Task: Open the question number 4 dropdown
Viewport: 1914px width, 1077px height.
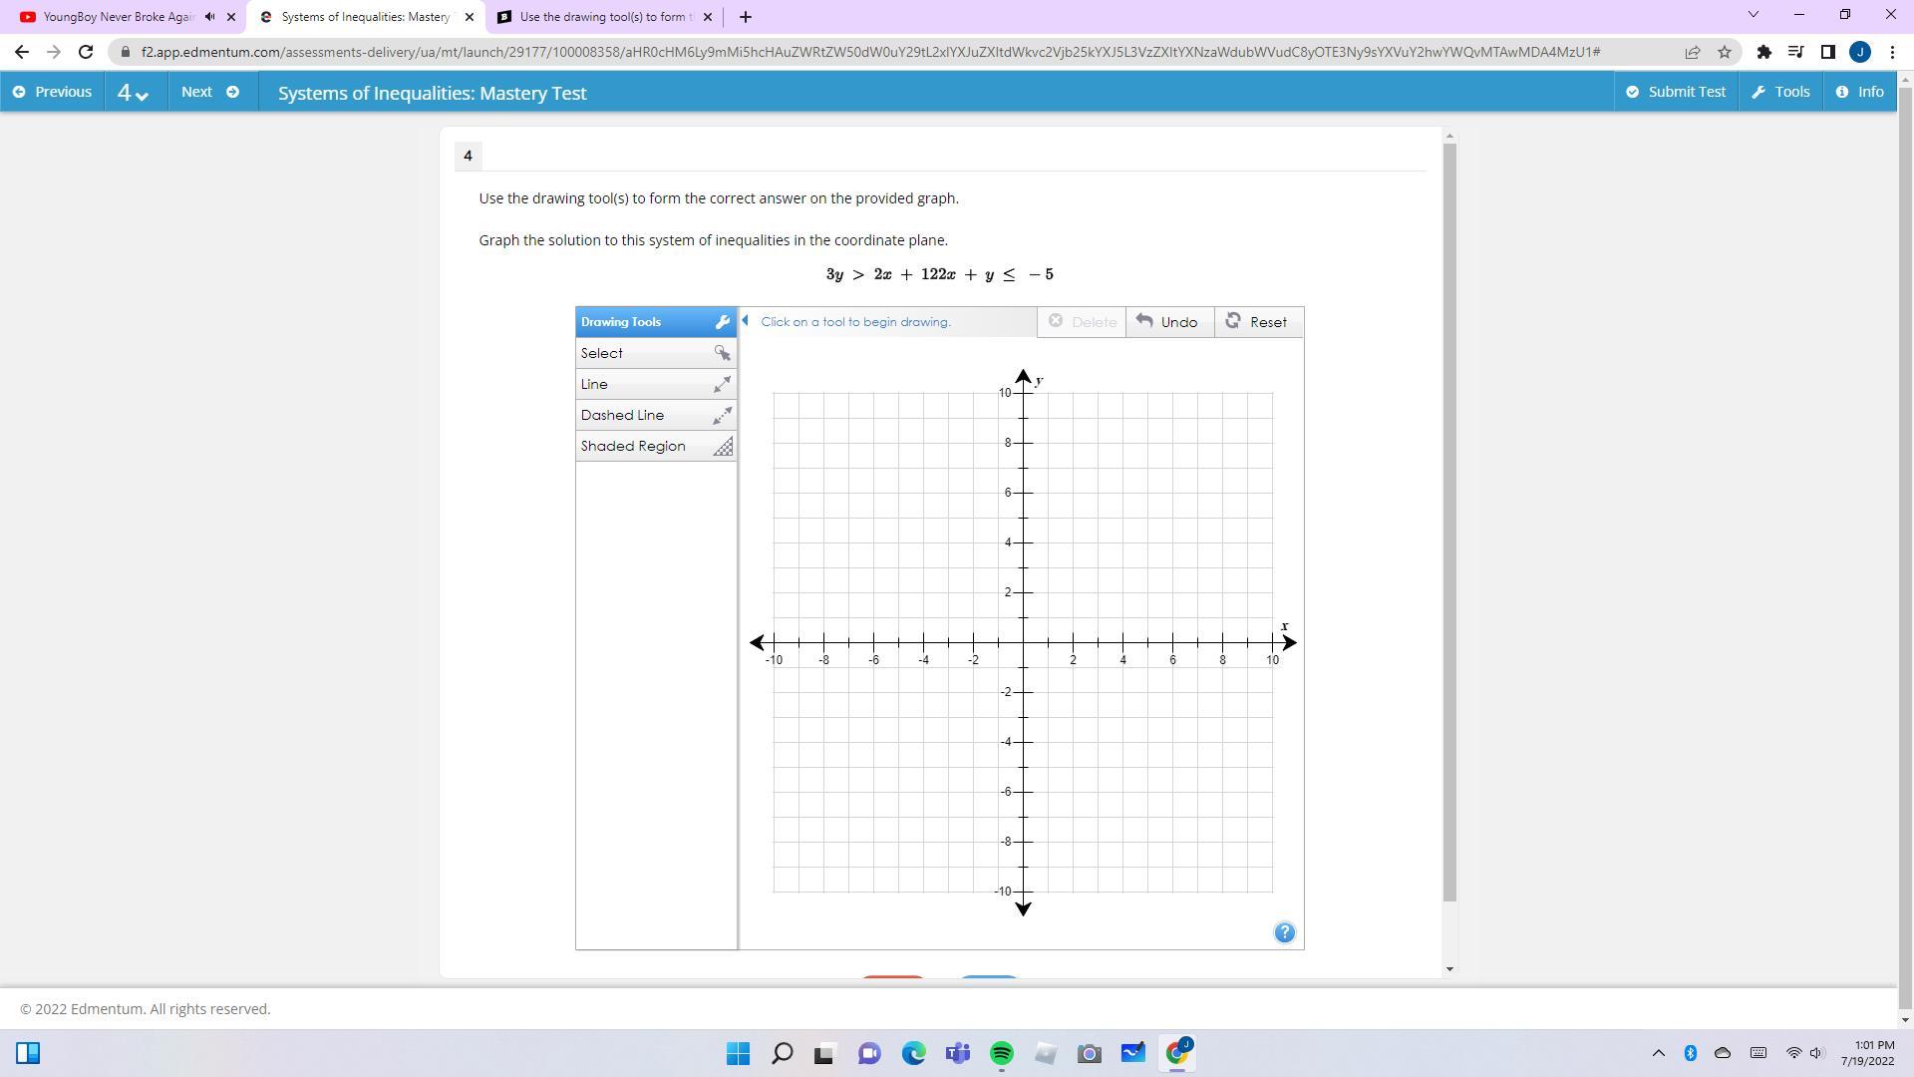Action: pos(134,93)
